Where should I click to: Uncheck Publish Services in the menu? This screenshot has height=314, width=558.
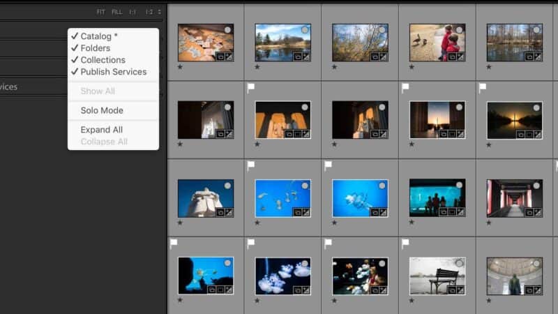pos(113,72)
